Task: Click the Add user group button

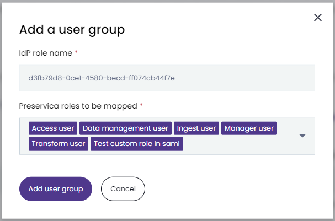Action: [x=56, y=189]
